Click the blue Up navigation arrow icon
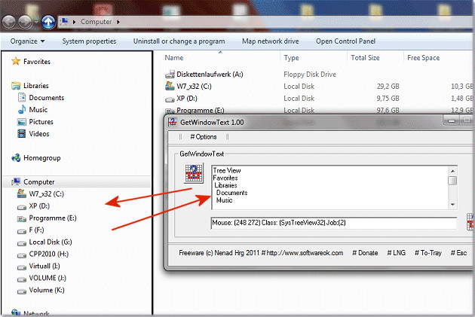475x317 pixels. 48,22
